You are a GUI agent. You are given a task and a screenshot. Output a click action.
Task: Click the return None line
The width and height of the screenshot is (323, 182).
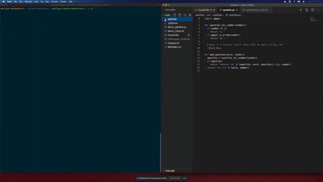214,48
